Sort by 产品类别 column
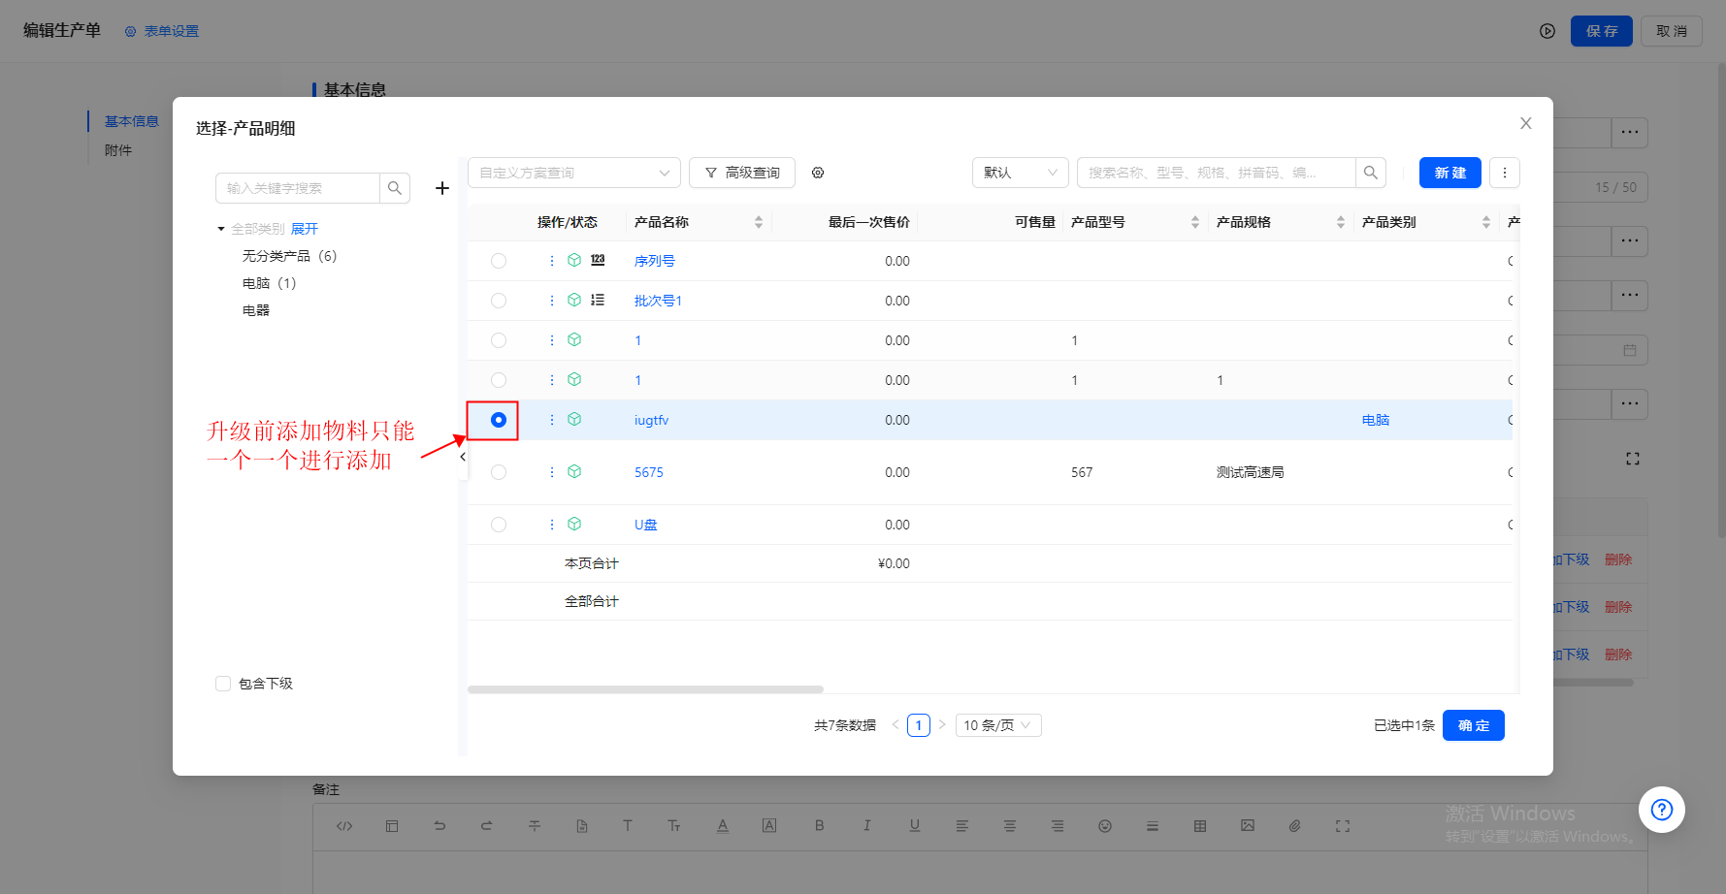Viewport: 1726px width, 894px height. click(1486, 222)
